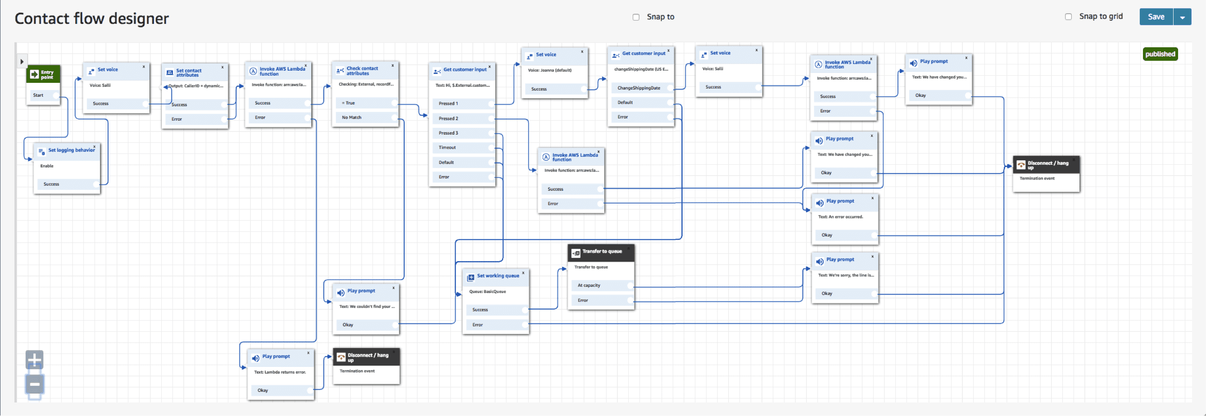Enable the Snap to checkbox
This screenshot has width=1206, height=416.
pyautogui.click(x=636, y=17)
